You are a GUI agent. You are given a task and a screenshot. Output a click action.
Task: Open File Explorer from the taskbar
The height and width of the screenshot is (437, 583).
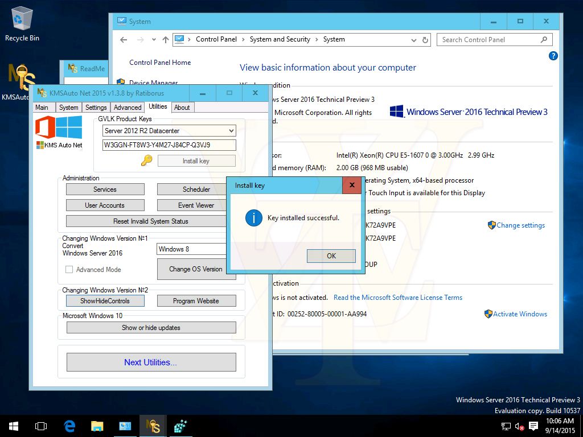pyautogui.click(x=97, y=426)
